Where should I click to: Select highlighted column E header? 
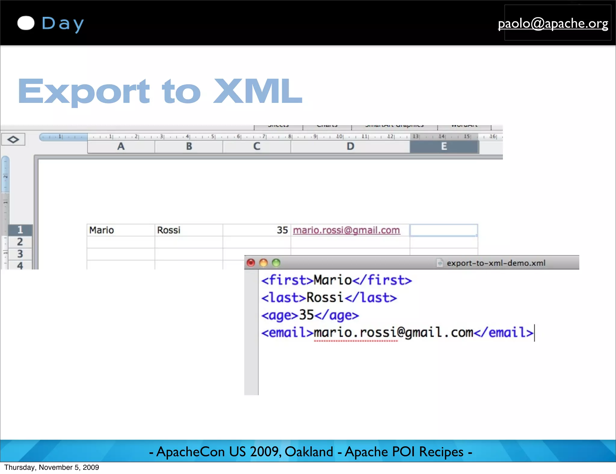coord(444,146)
